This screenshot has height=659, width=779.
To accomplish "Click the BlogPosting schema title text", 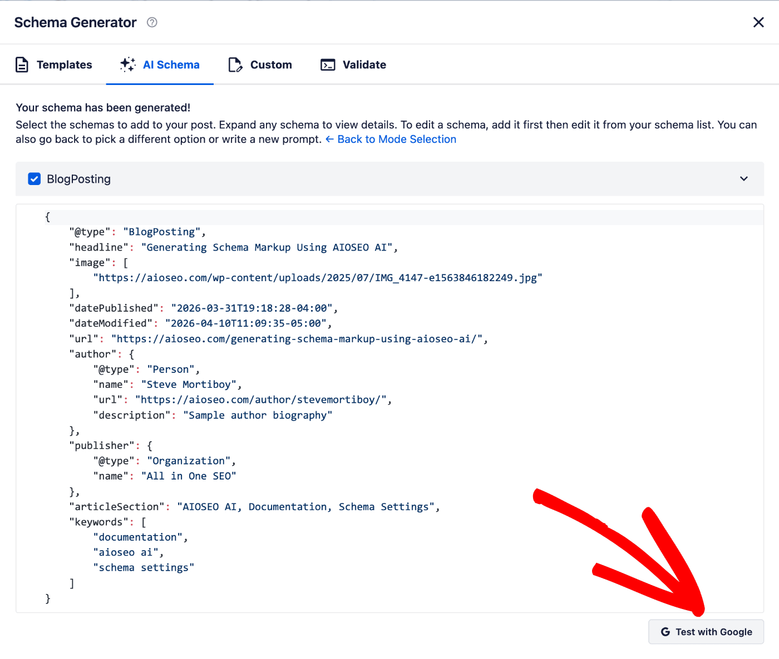I will coord(78,179).
